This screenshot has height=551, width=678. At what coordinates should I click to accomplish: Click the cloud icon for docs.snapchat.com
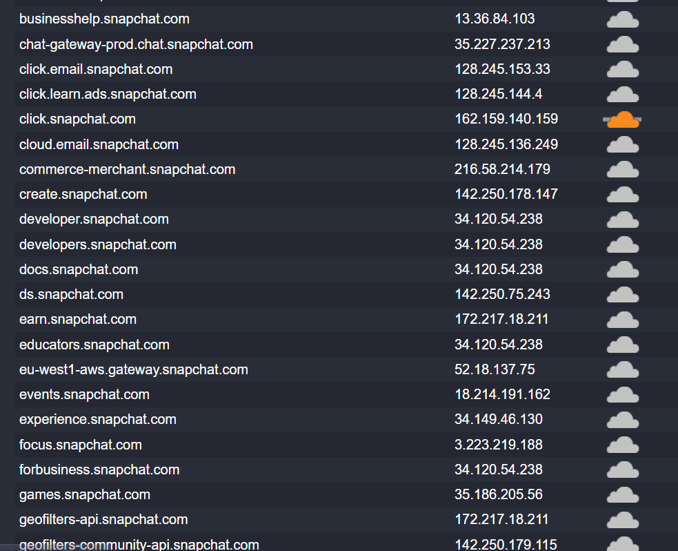pyautogui.click(x=623, y=270)
